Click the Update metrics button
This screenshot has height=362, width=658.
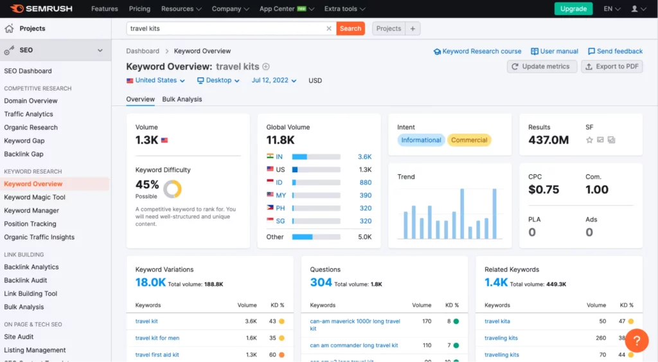[x=542, y=66]
